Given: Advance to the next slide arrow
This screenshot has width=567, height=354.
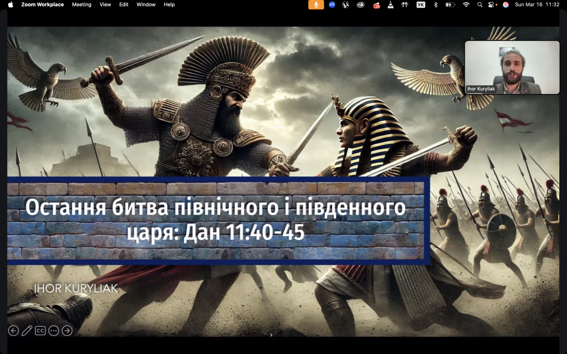Looking at the screenshot, I should click(67, 331).
